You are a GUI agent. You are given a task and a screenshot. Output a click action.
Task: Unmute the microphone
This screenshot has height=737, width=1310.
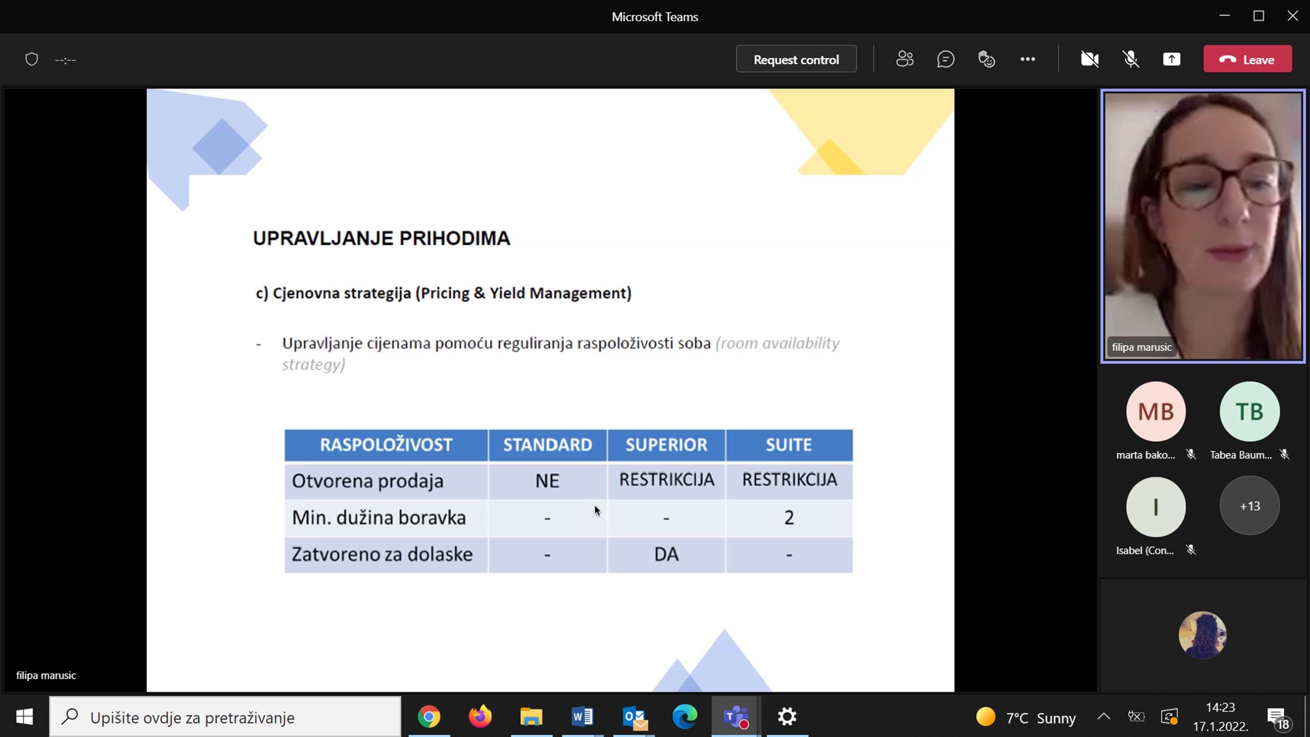click(x=1130, y=59)
